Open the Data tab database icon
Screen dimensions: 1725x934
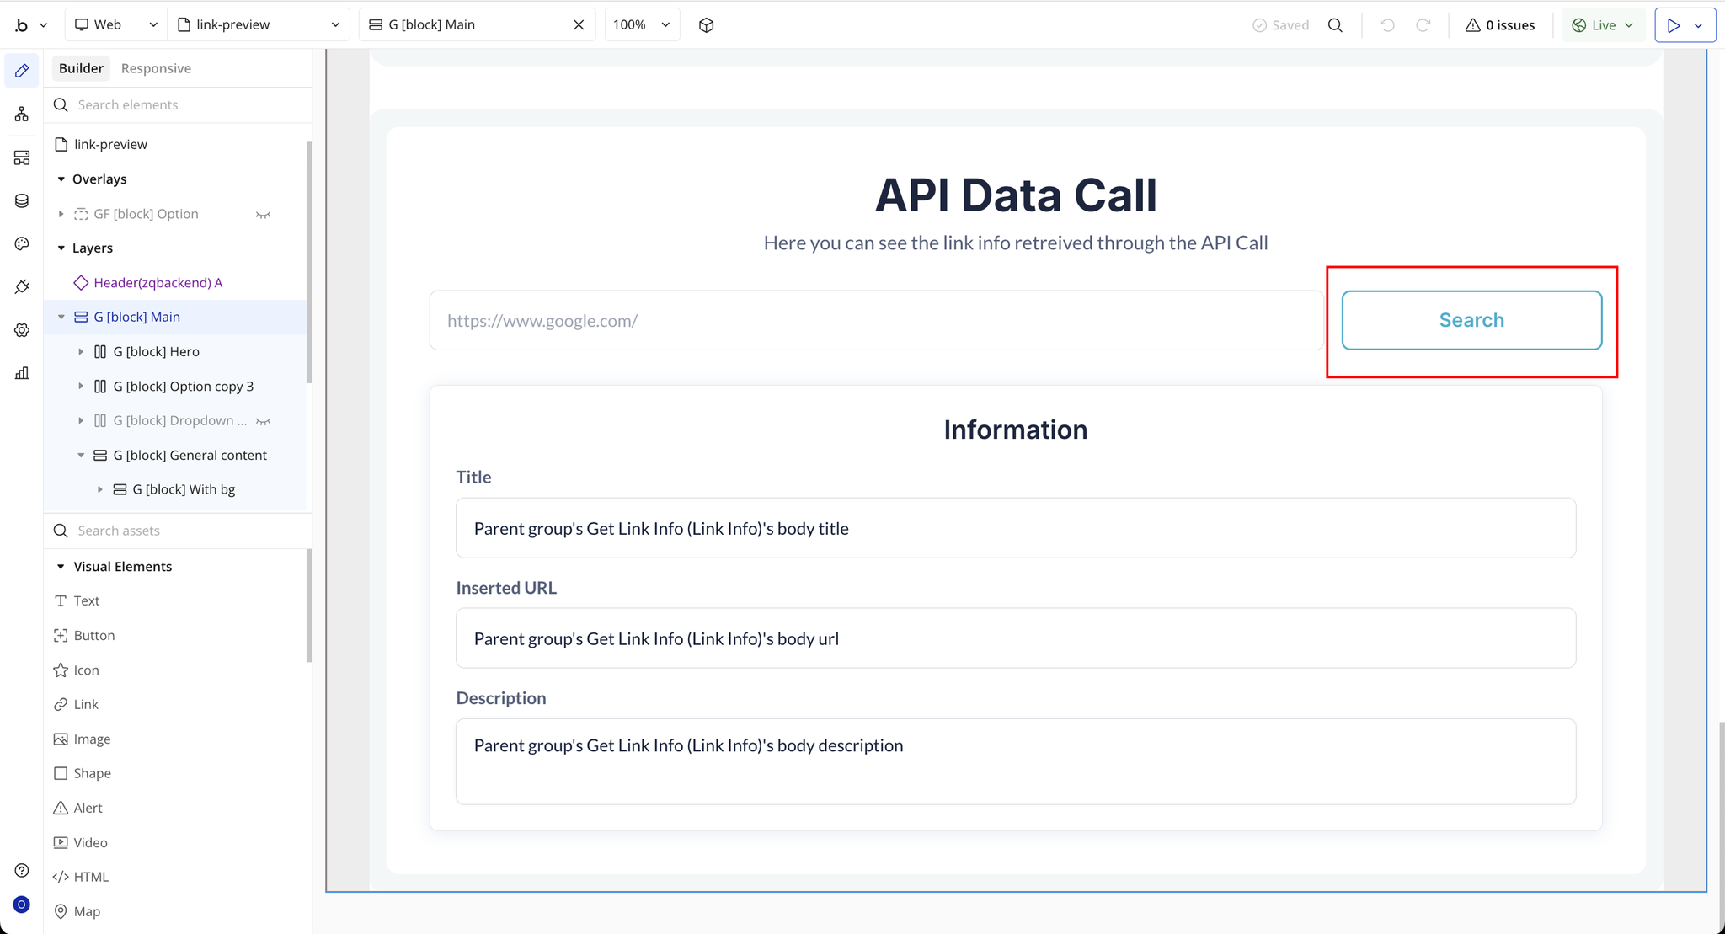(22, 200)
